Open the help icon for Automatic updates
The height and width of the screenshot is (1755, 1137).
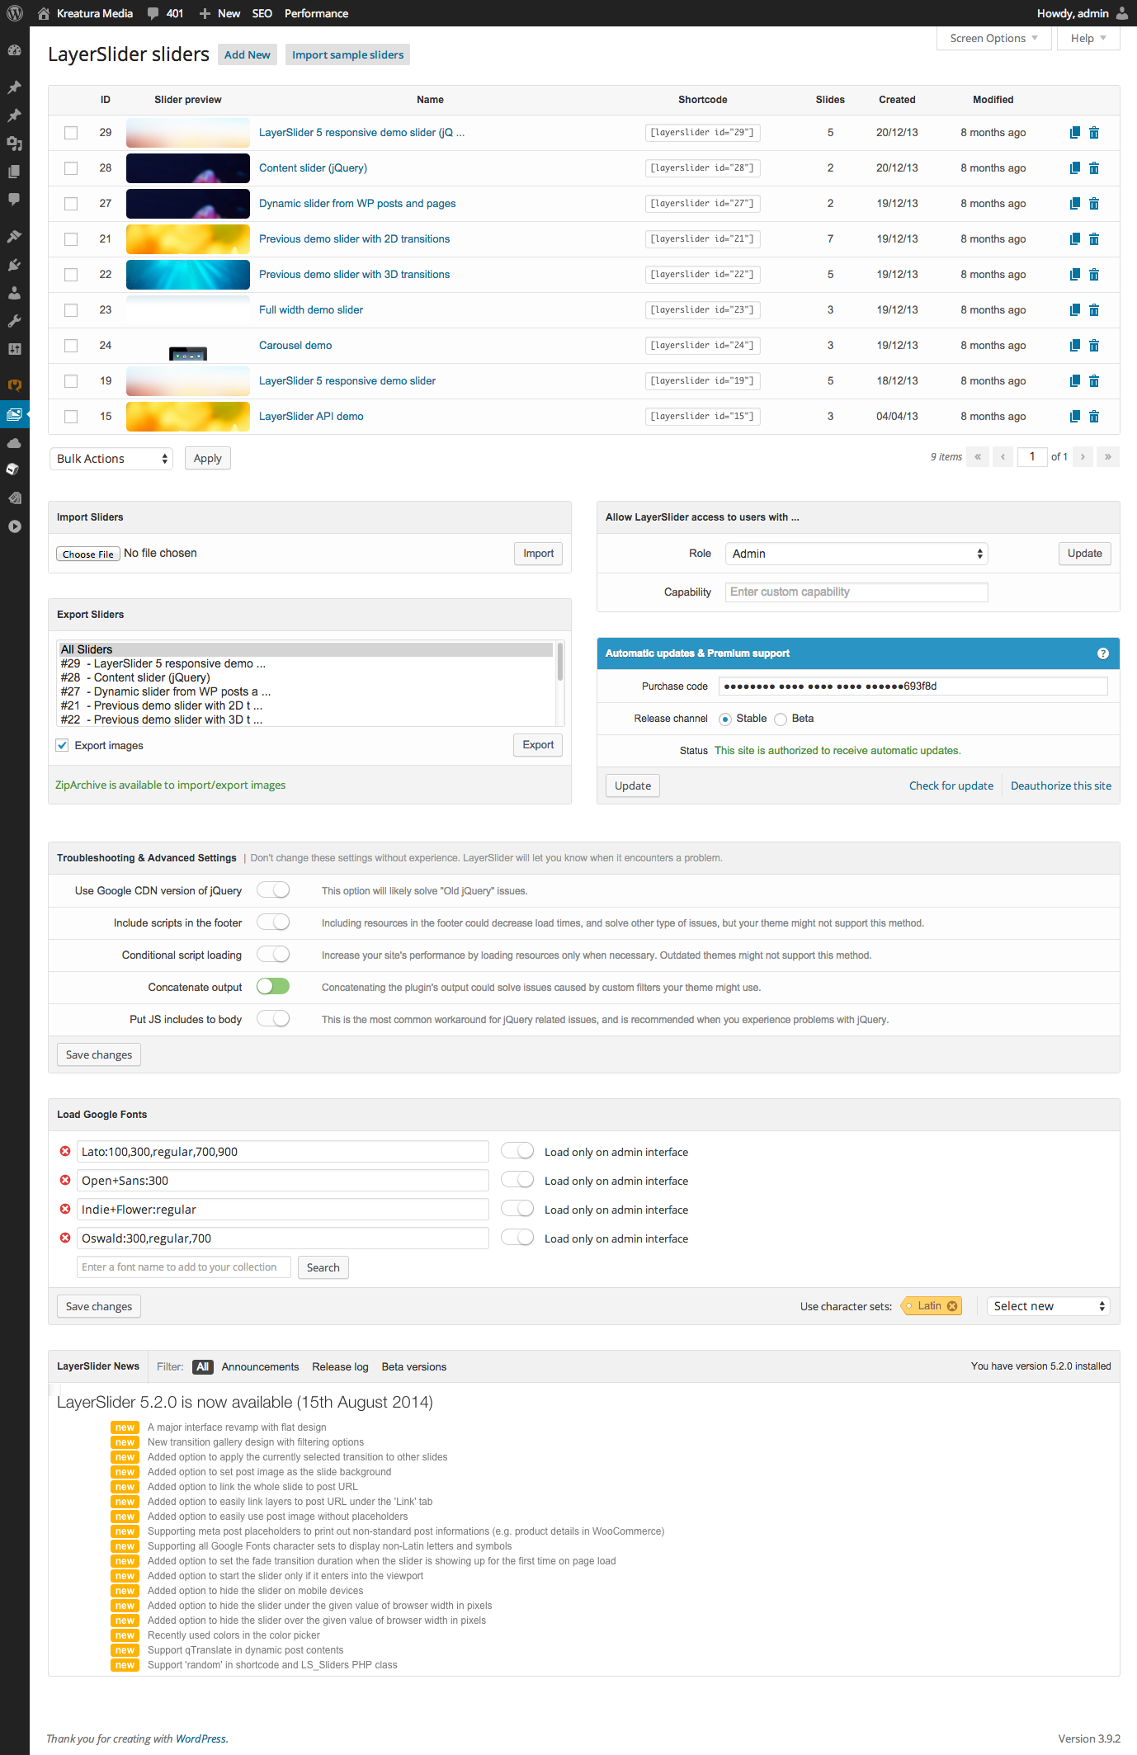tap(1103, 653)
